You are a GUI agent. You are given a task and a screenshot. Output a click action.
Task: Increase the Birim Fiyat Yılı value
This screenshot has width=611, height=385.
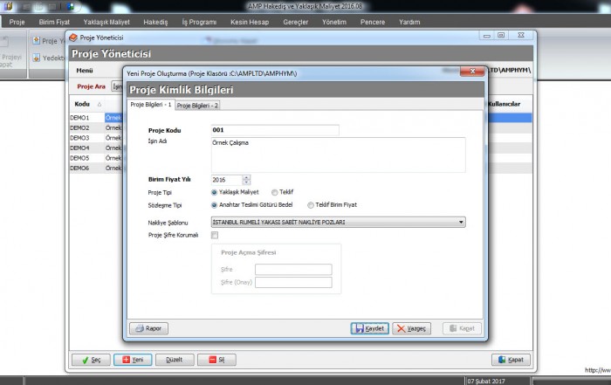pyautogui.click(x=246, y=176)
